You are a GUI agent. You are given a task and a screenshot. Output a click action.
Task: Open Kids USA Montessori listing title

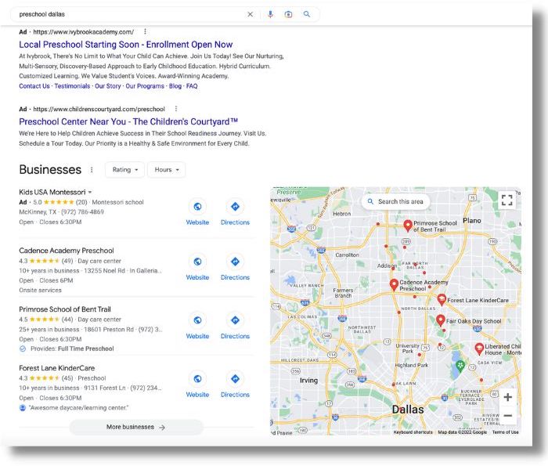52,192
